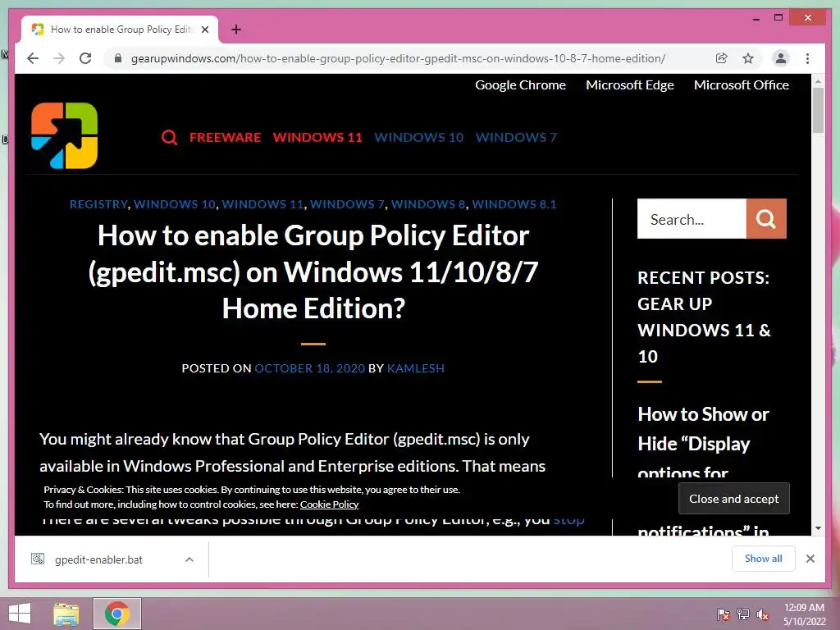840x630 pixels.
Task: Click the WINDOWS 8.1 category link
Action: pos(514,204)
